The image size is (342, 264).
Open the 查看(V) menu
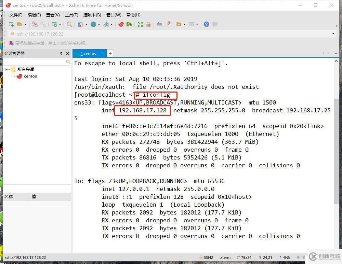click(53, 15)
